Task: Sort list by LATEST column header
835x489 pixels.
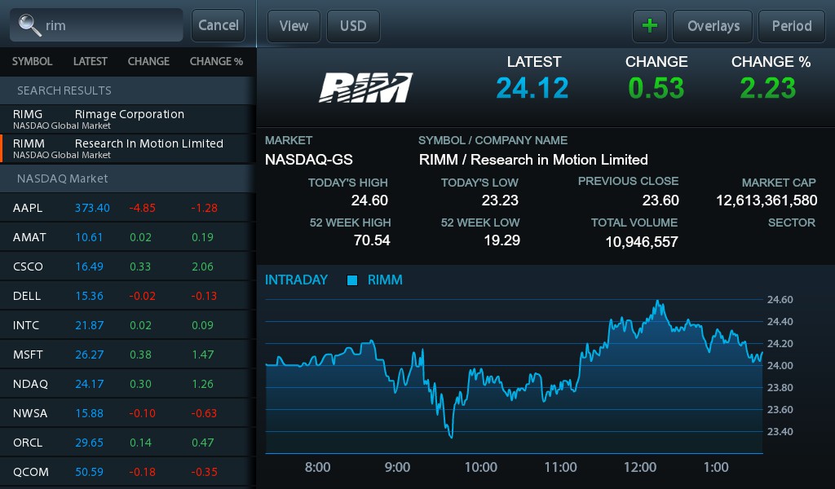Action: coord(90,61)
